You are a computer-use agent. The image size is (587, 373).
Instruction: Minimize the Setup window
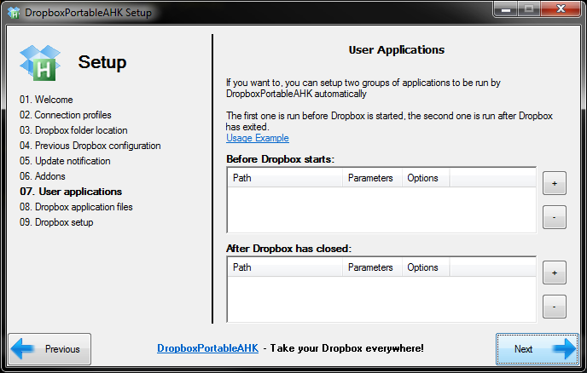point(506,9)
